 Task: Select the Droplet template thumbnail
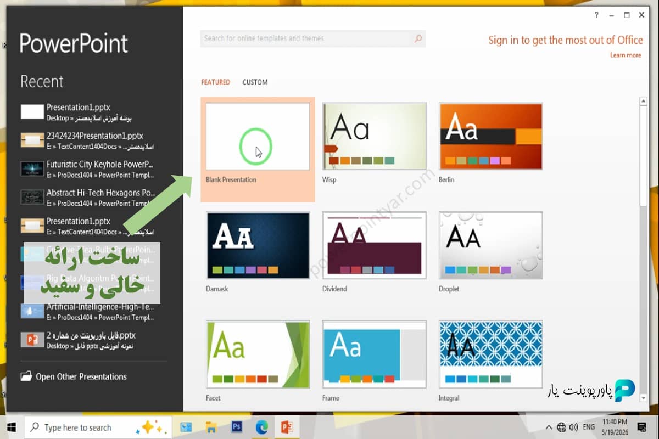point(490,245)
